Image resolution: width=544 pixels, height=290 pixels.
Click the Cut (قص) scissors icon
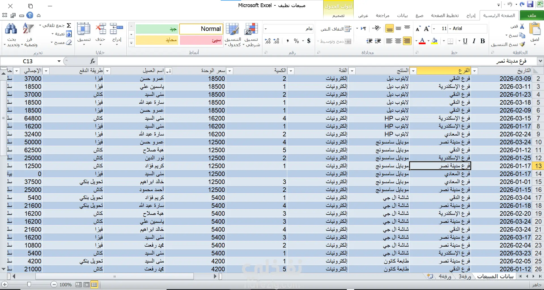click(x=522, y=26)
